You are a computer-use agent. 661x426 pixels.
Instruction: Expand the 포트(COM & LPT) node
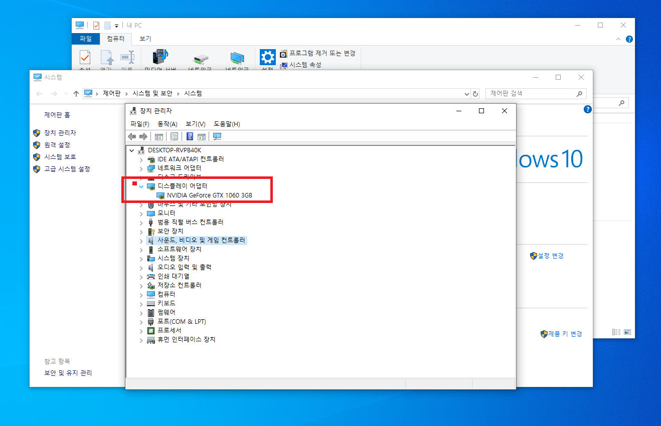[141, 321]
